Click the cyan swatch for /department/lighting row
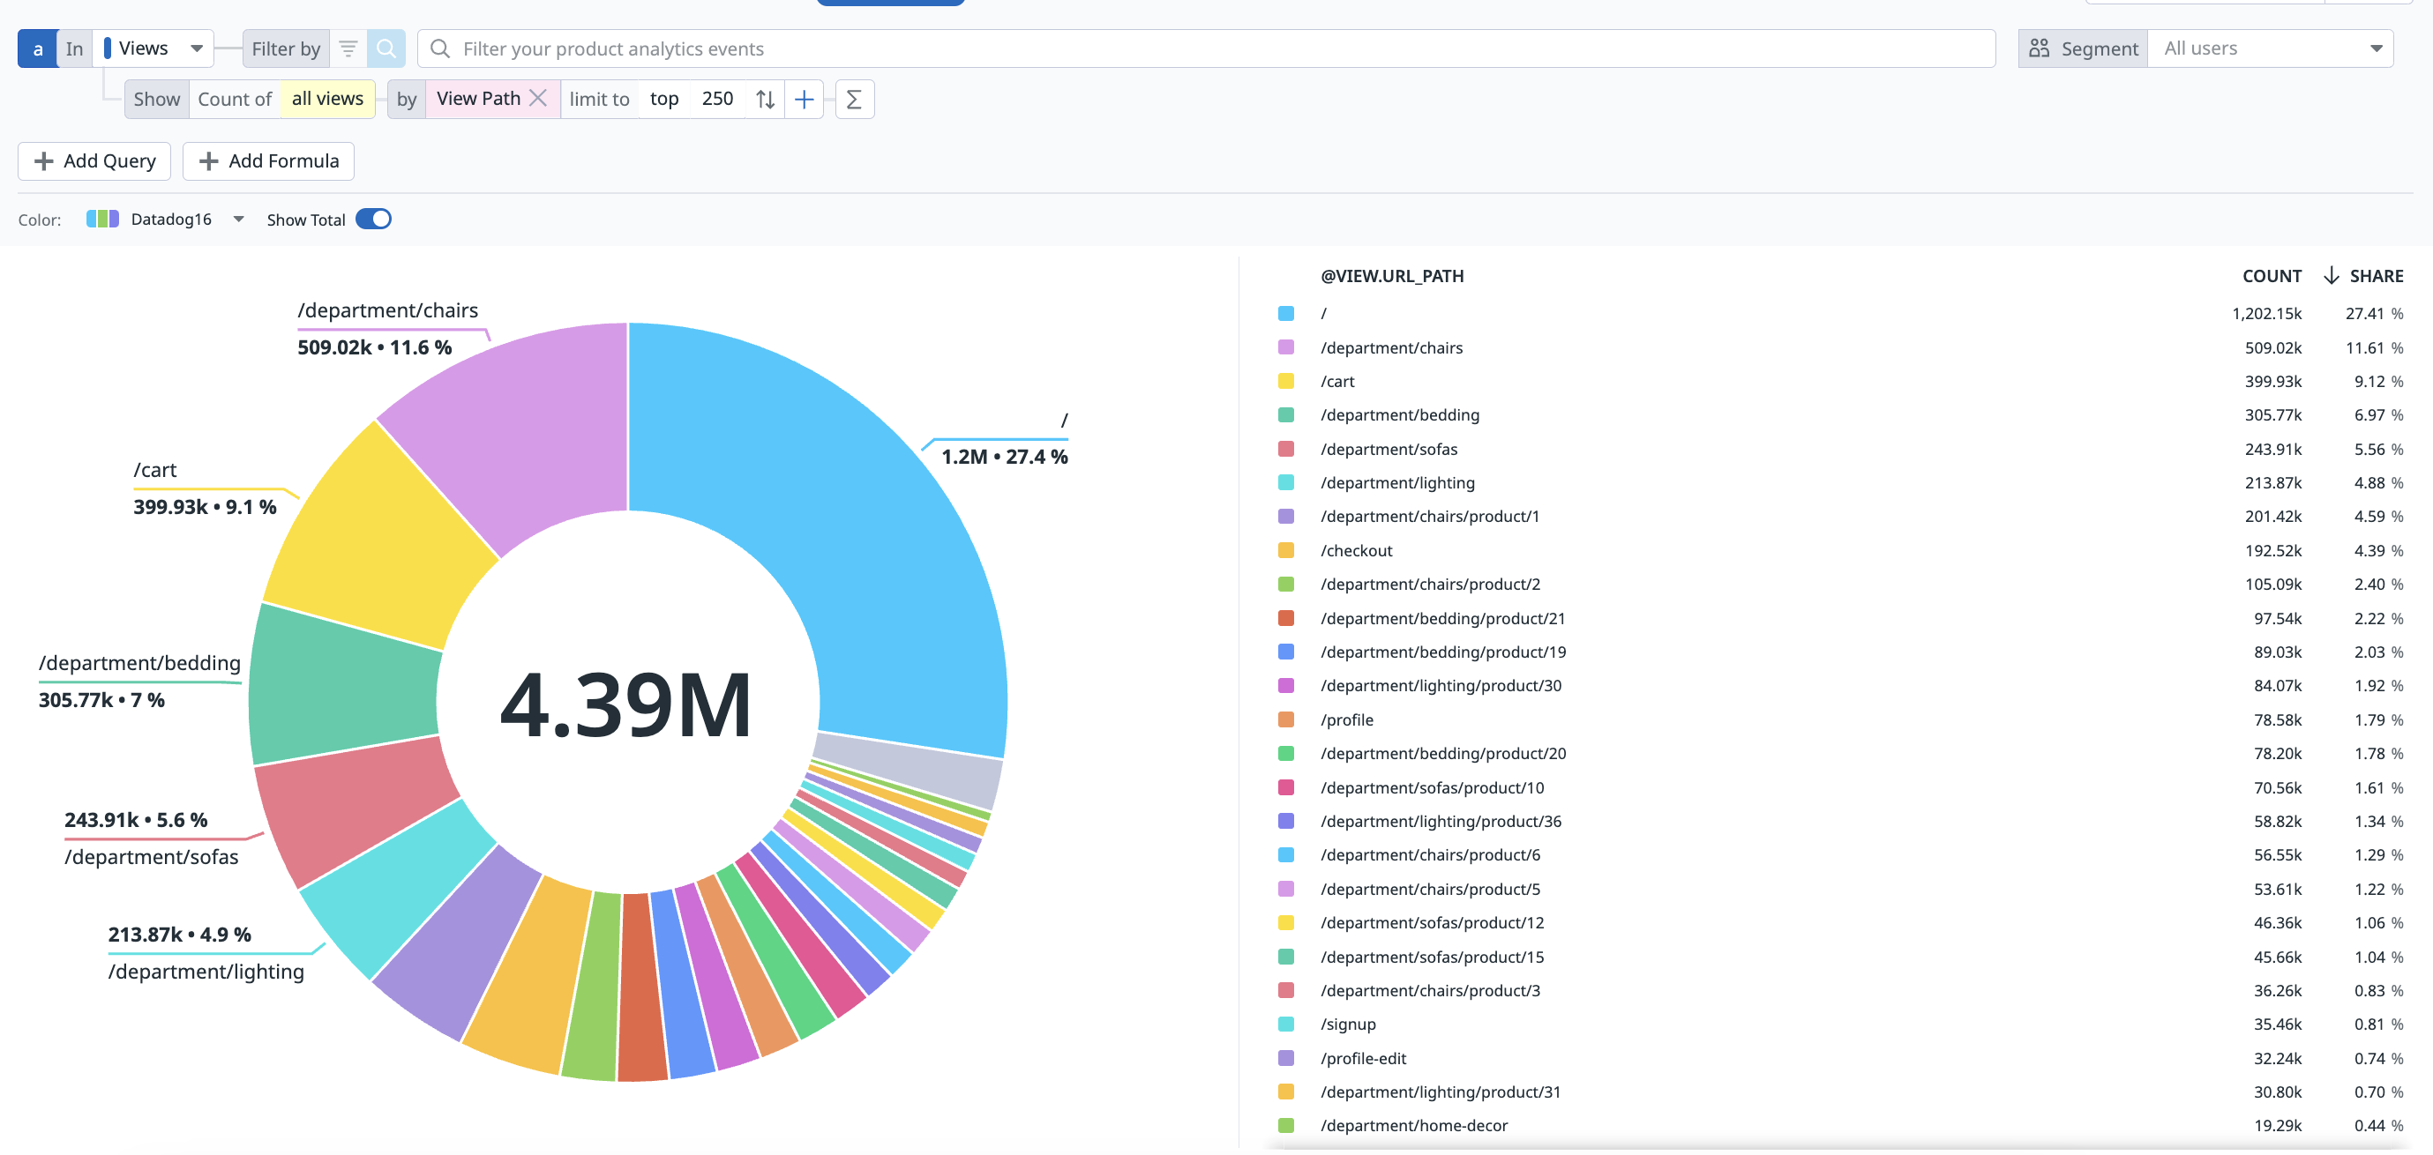This screenshot has width=2433, height=1155. (1285, 482)
